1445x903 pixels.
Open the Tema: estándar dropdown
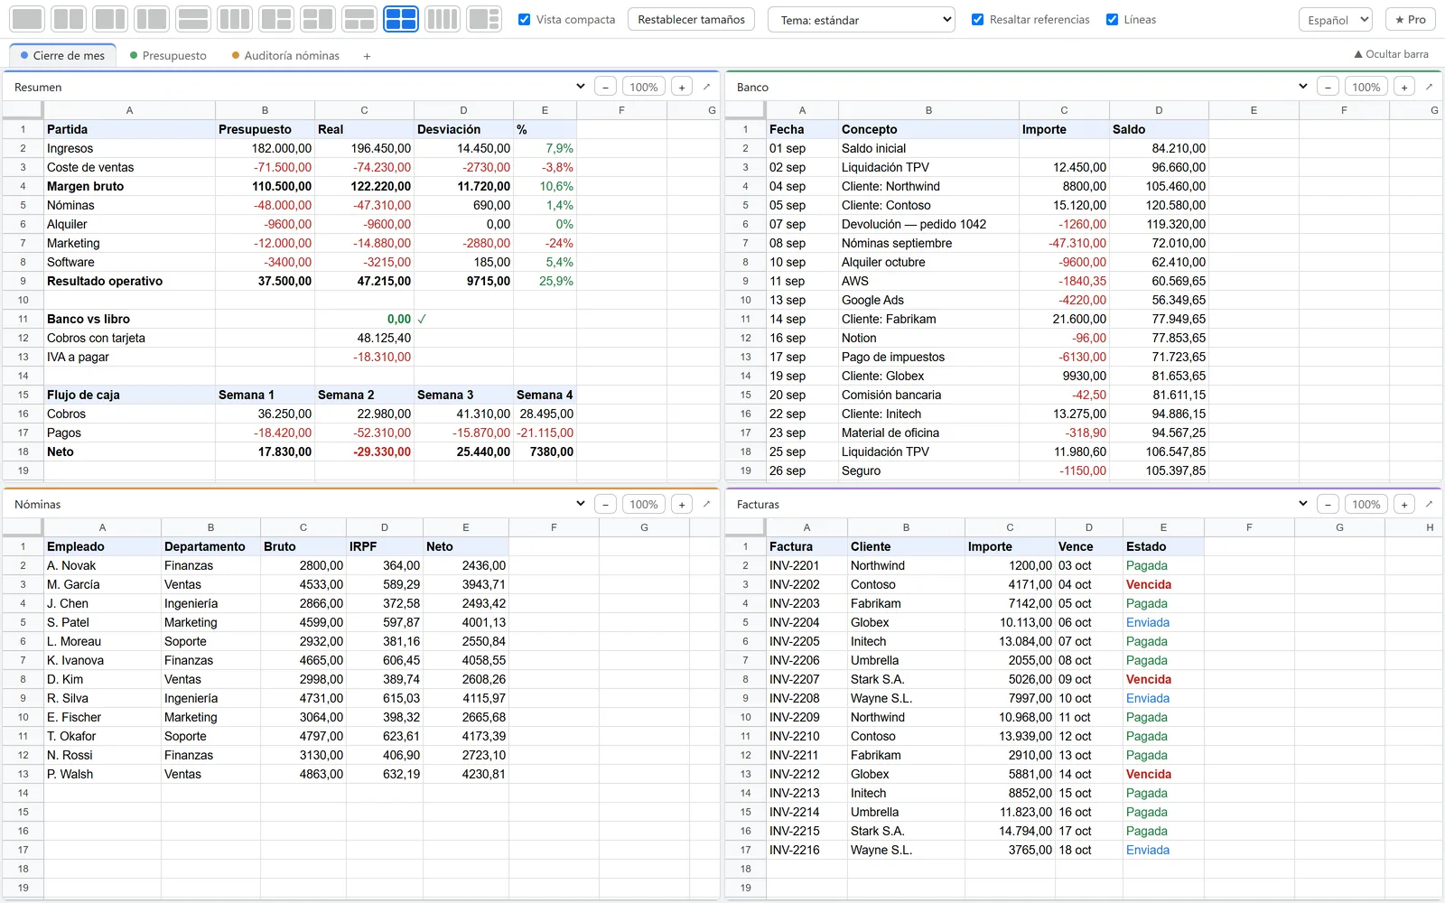(862, 20)
